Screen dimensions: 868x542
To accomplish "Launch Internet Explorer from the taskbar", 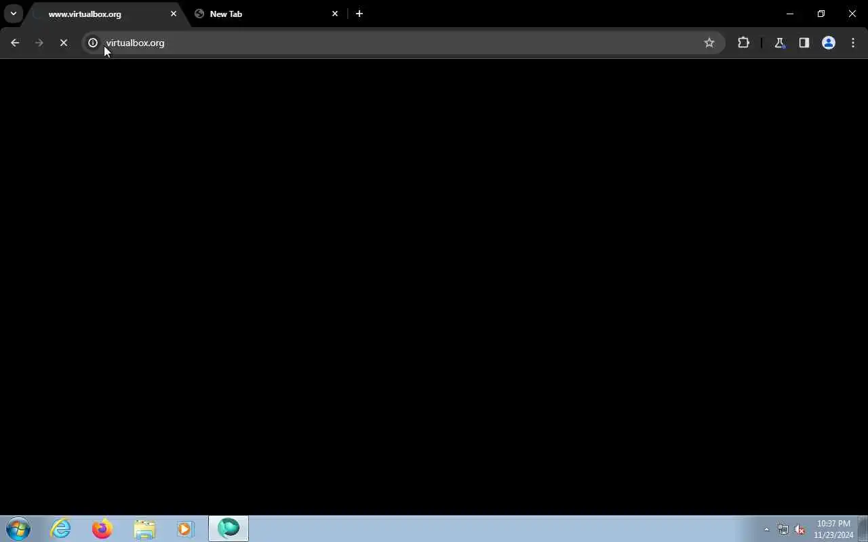I will [61, 528].
